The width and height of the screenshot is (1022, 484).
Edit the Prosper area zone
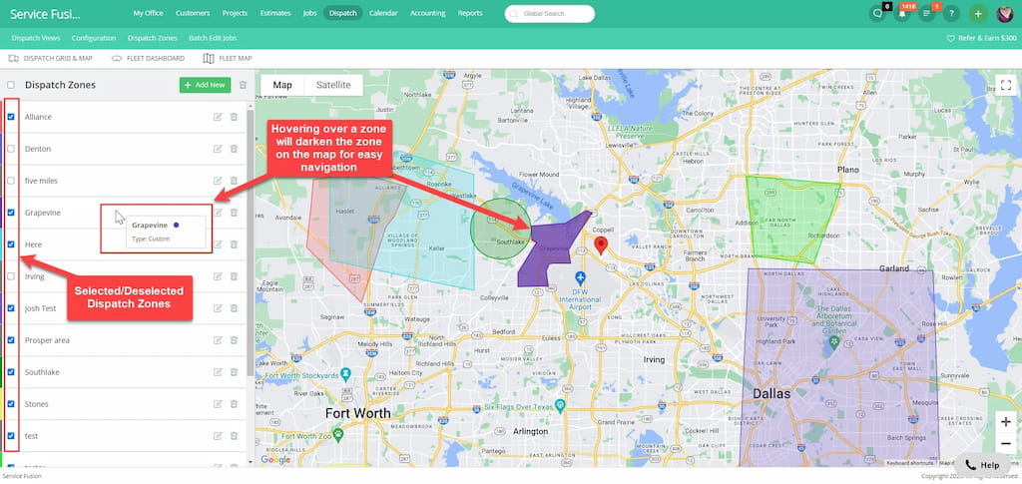pyautogui.click(x=218, y=340)
